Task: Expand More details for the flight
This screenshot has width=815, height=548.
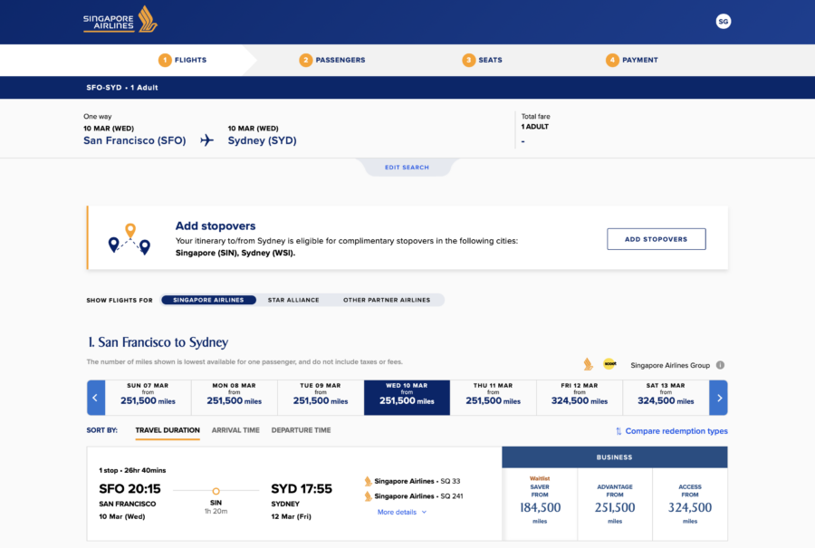Action: coord(402,512)
